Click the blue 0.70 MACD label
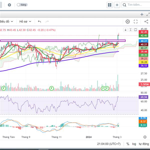 coord(143,118)
